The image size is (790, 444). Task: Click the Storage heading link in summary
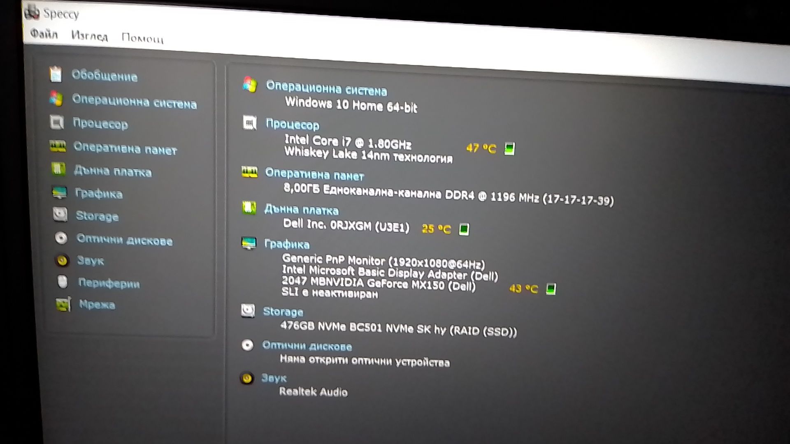[283, 312]
